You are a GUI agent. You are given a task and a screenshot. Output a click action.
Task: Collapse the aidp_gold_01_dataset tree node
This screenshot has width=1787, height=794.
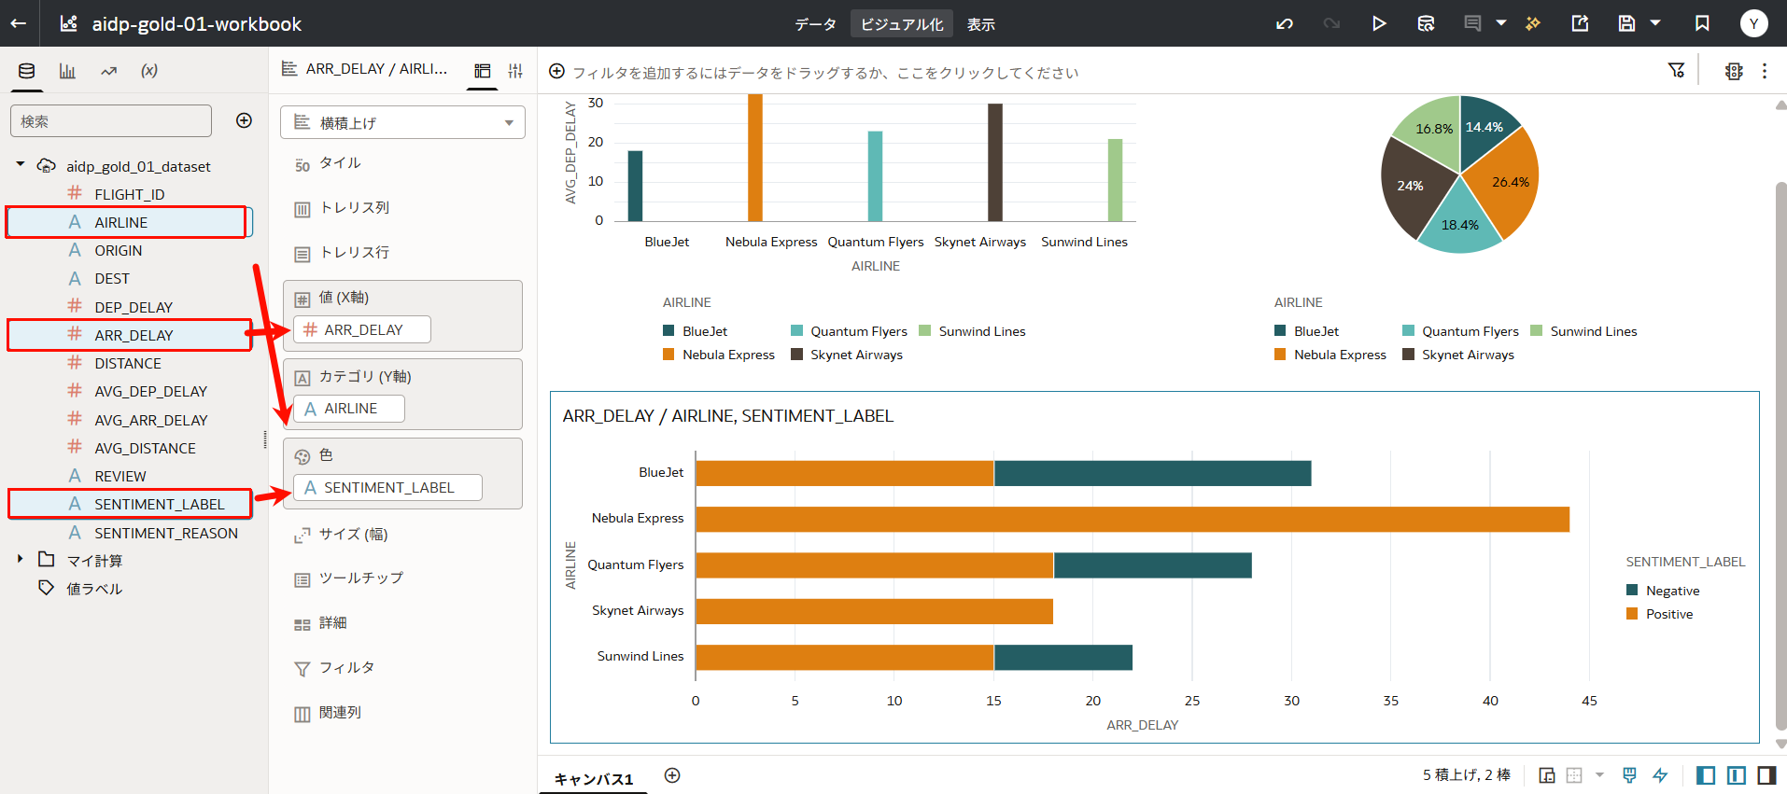tap(20, 165)
